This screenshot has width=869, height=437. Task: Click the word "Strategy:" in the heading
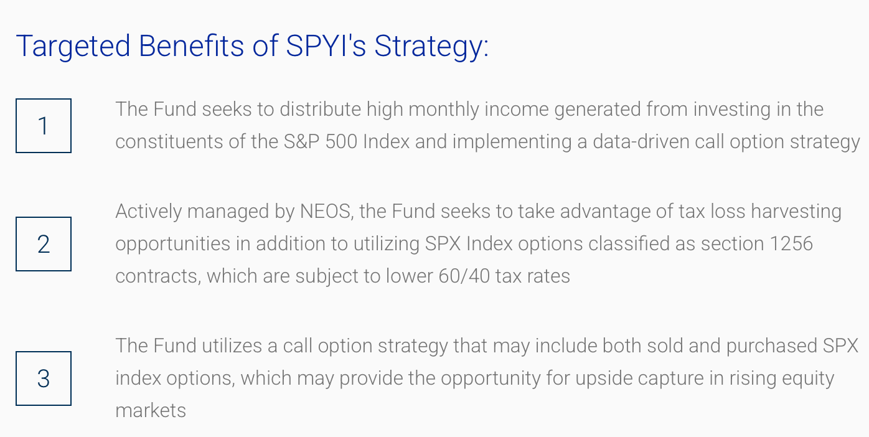tap(431, 46)
